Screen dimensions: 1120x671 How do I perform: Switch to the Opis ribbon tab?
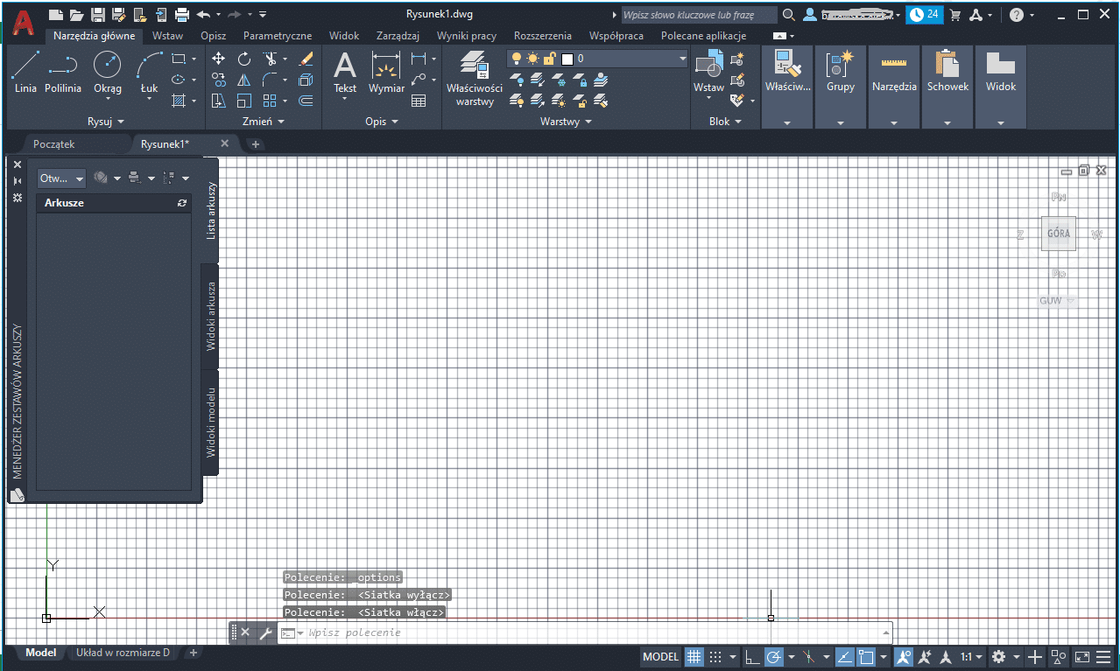tap(213, 36)
